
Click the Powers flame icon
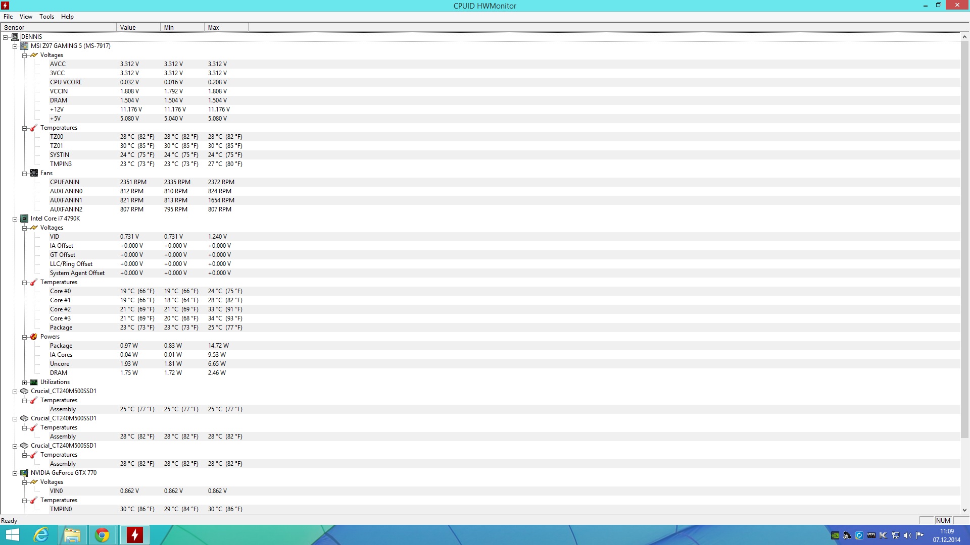(34, 337)
